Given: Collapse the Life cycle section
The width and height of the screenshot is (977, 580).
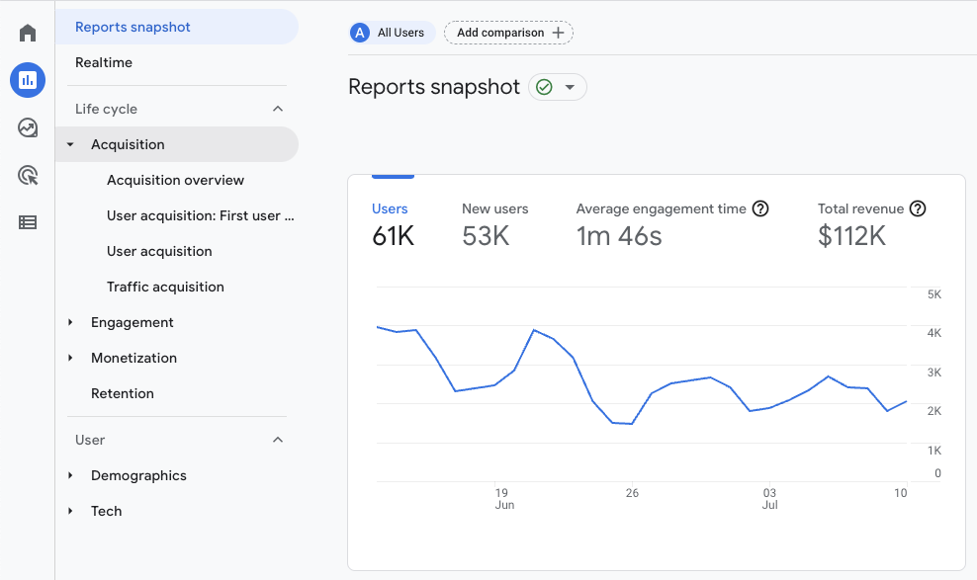Looking at the screenshot, I should (x=278, y=108).
